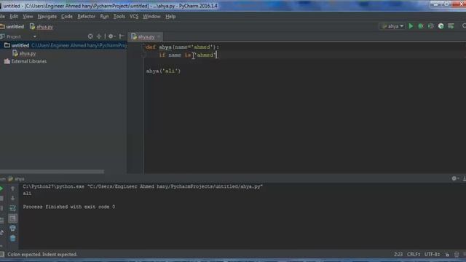Image resolution: width=466 pixels, height=262 pixels.
Task: Toggle scroll to end in Run console
Action: pos(12,218)
